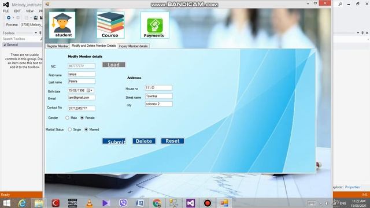The image size is (370, 208).
Task: Click the form's title bar application icon
Action: pos(47,4)
